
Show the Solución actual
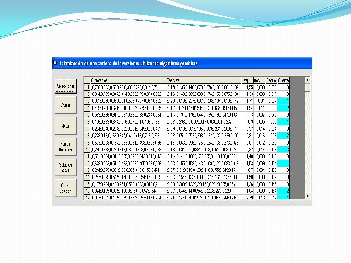coord(65,168)
